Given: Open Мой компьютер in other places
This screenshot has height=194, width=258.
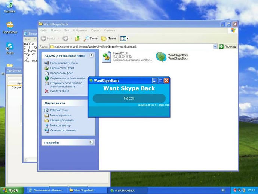Looking at the screenshot, I should 60,125.
